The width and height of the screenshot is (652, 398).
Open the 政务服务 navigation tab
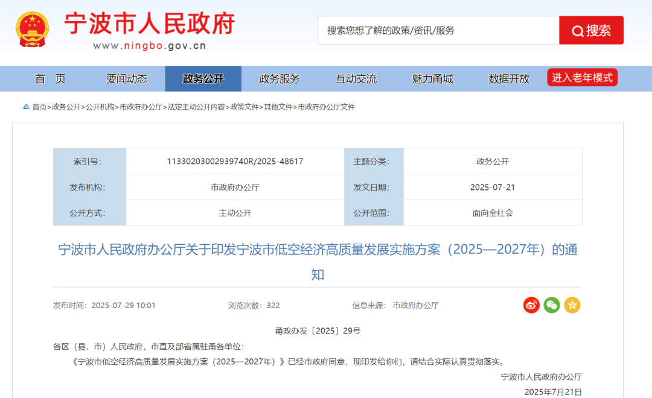[x=280, y=79]
